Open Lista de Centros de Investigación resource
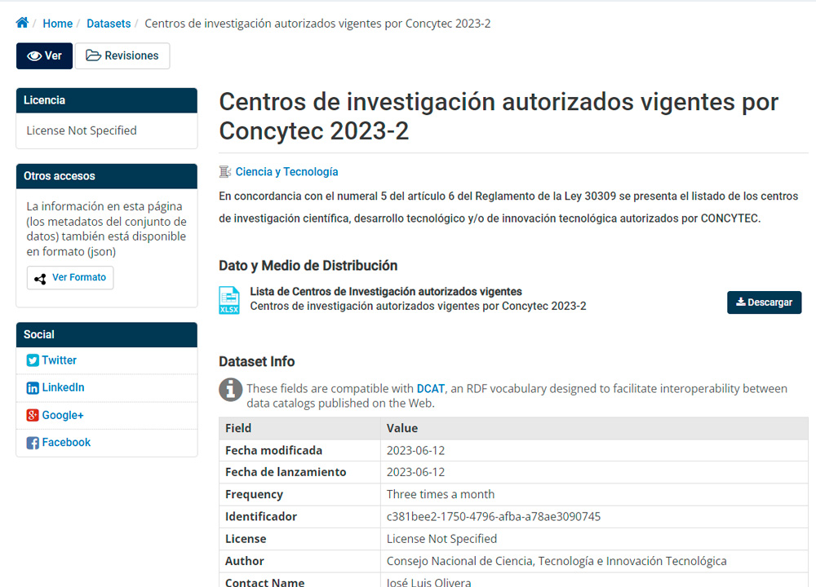 pyautogui.click(x=386, y=292)
